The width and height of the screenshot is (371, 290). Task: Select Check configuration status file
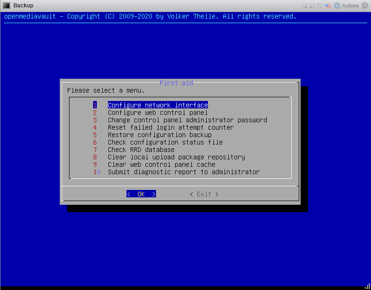165,142
